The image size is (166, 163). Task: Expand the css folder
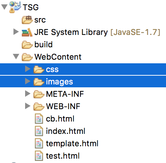click(x=28, y=69)
